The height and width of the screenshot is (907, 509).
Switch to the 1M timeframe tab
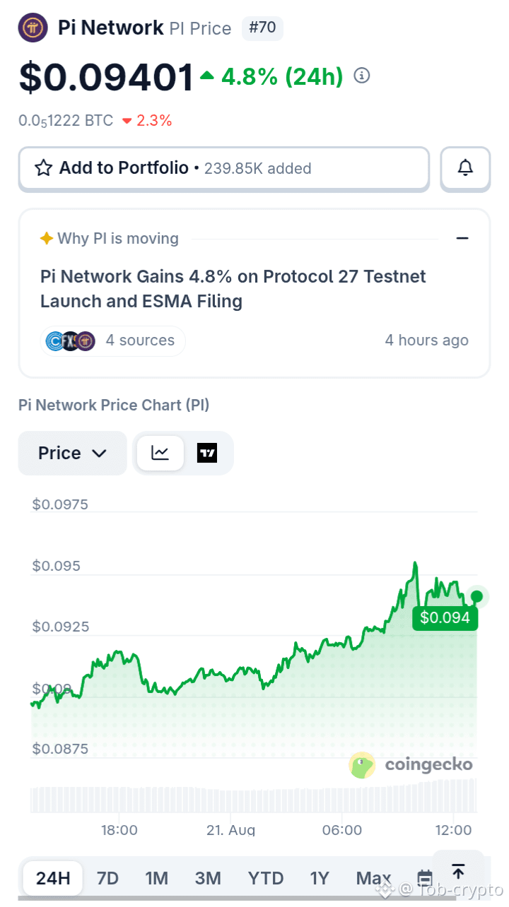pyautogui.click(x=156, y=878)
